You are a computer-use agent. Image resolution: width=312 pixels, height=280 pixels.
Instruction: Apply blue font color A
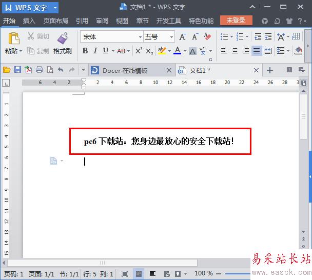[x=177, y=51]
